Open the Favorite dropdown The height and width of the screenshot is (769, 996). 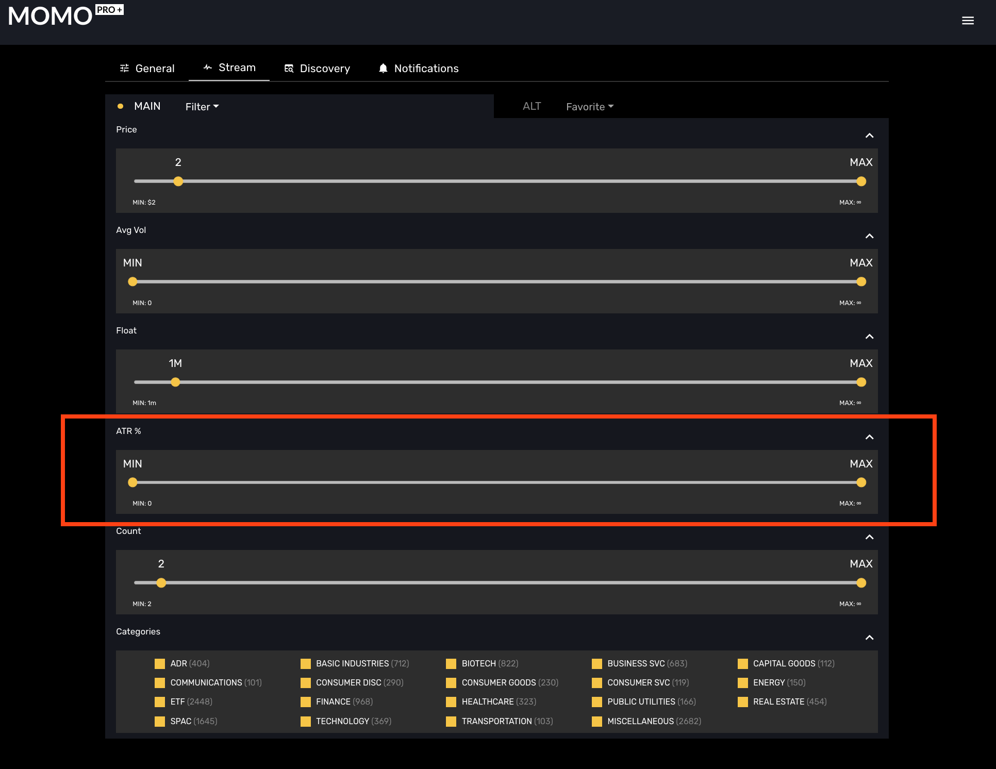coord(590,107)
